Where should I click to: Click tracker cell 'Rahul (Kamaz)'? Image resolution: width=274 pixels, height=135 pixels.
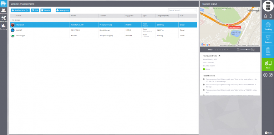[x=105, y=30]
